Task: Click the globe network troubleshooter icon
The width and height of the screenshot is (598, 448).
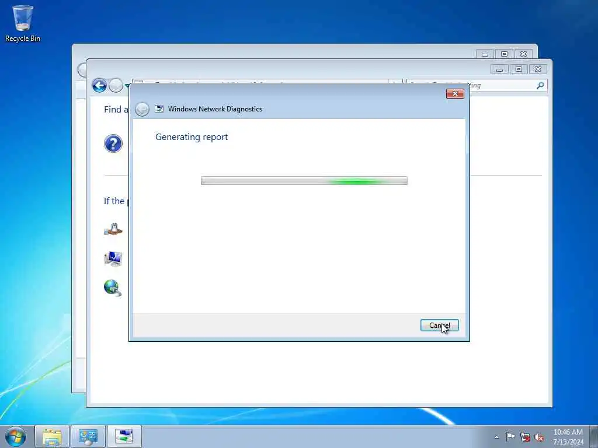Action: (x=113, y=288)
